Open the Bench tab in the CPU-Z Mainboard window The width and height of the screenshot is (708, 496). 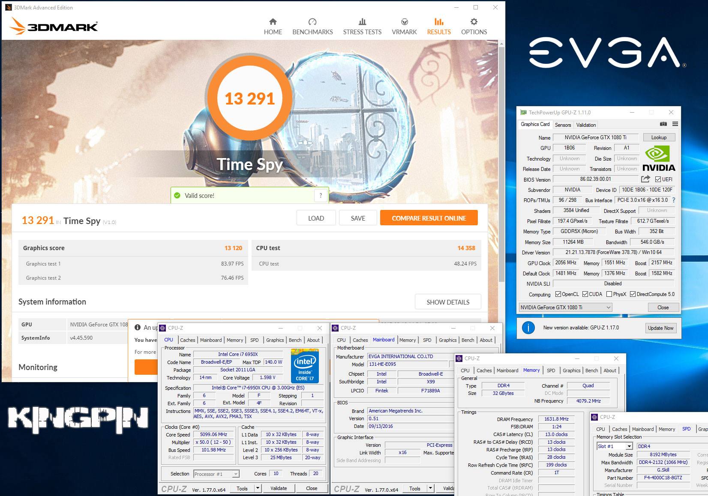click(x=468, y=340)
